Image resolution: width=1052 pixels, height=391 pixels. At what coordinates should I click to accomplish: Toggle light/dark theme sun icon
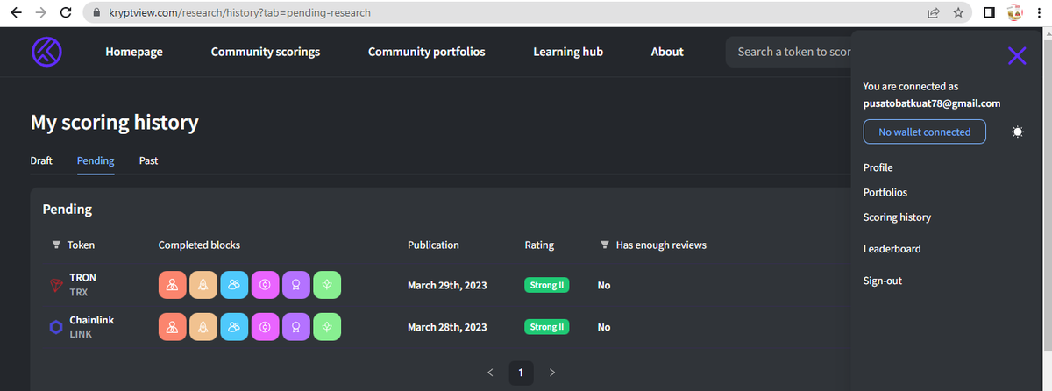[x=1017, y=132]
